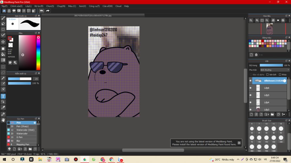Viewport: 291px width, 163px height.
Task: Select the Hand pan tool
Action: click(3, 120)
